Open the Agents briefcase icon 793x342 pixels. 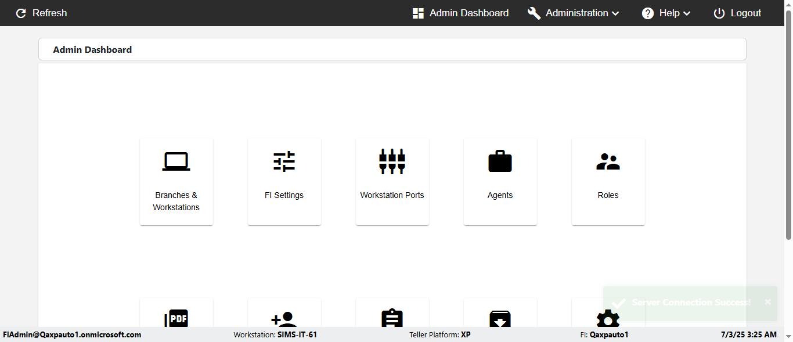tap(500, 161)
